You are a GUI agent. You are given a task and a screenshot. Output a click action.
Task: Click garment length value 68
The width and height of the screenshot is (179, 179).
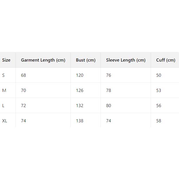(x=23, y=75)
